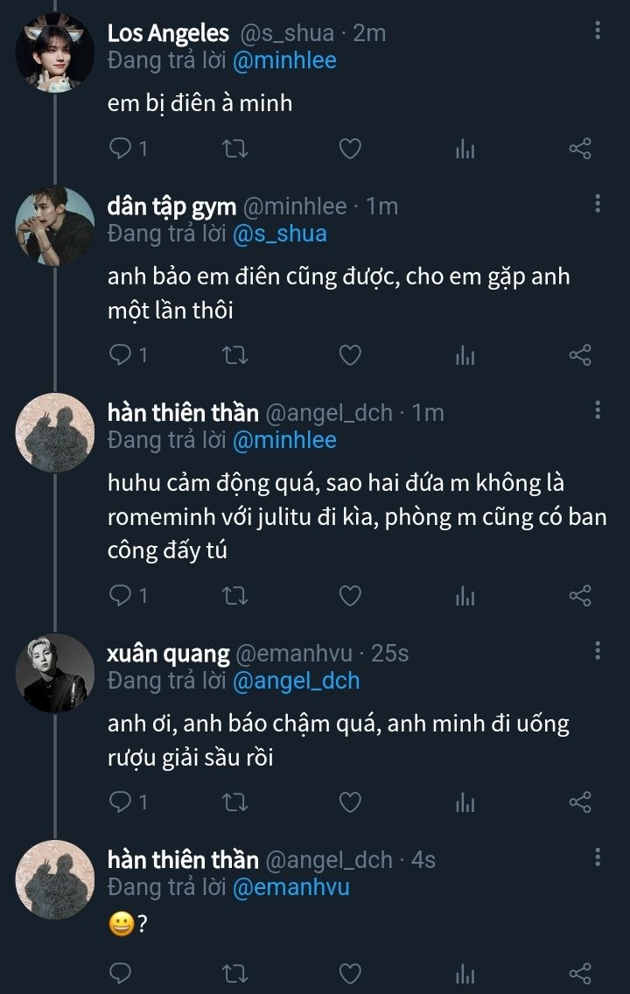This screenshot has width=630, height=994.
Task: Retweet xuân quang's reply
Action: tap(236, 801)
